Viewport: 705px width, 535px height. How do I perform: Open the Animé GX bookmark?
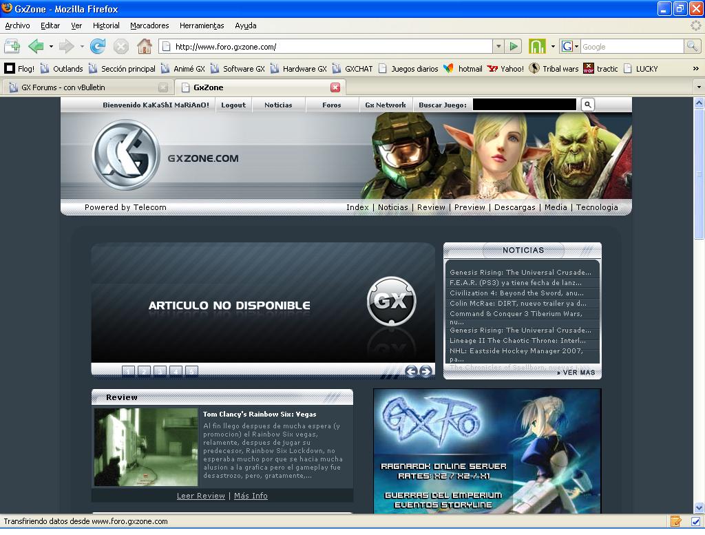coord(183,69)
